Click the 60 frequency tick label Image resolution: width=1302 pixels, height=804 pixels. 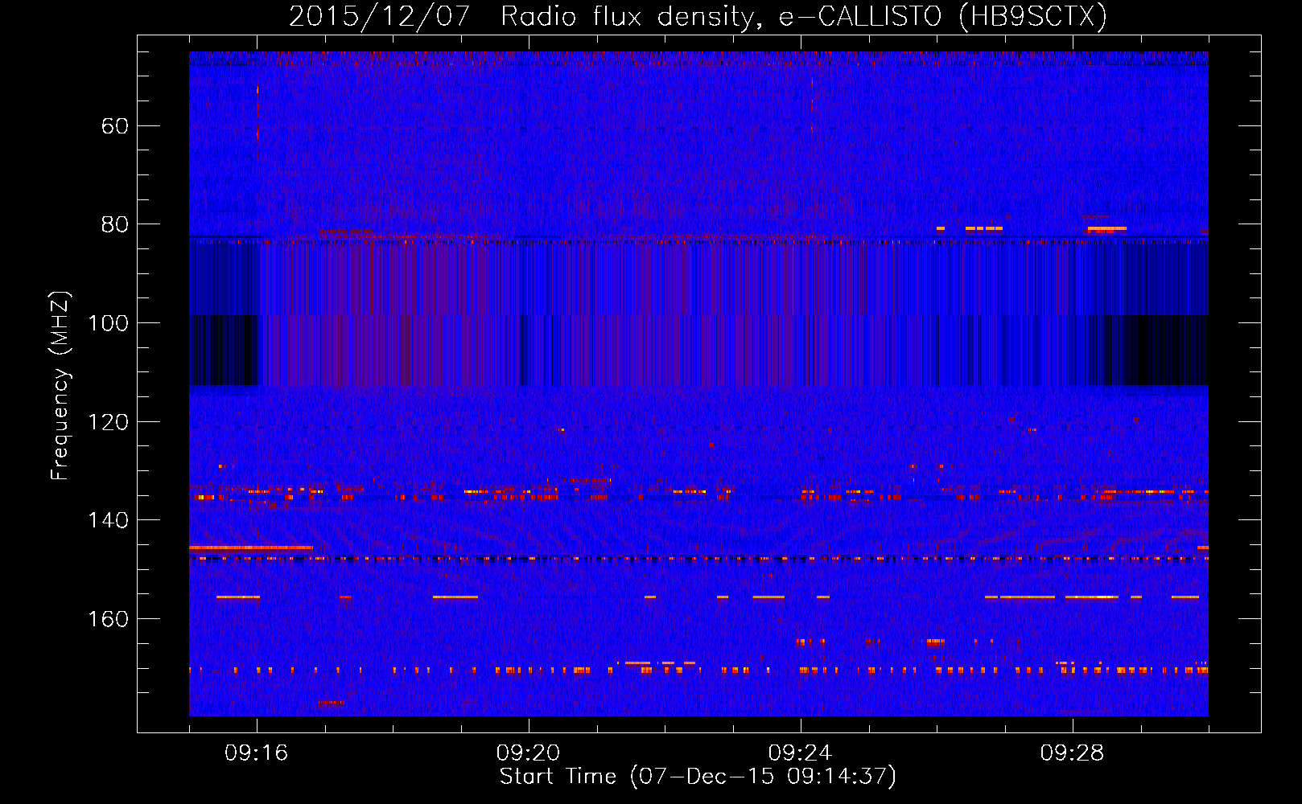tap(115, 126)
